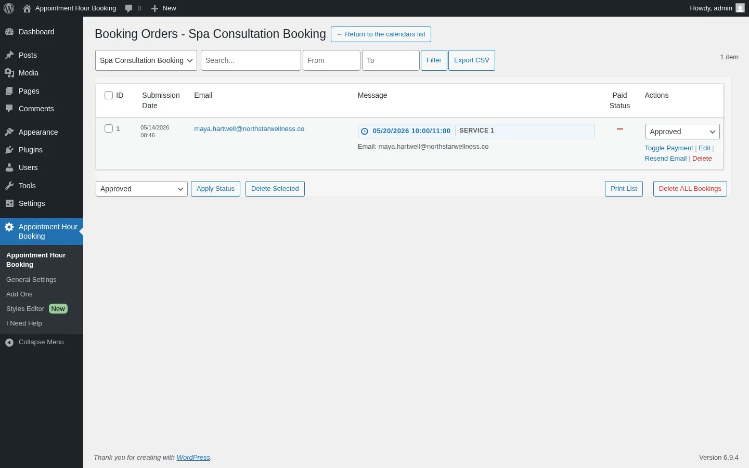Click the Posts pushpin icon
Screen dimensions: 749x468
coord(9,55)
